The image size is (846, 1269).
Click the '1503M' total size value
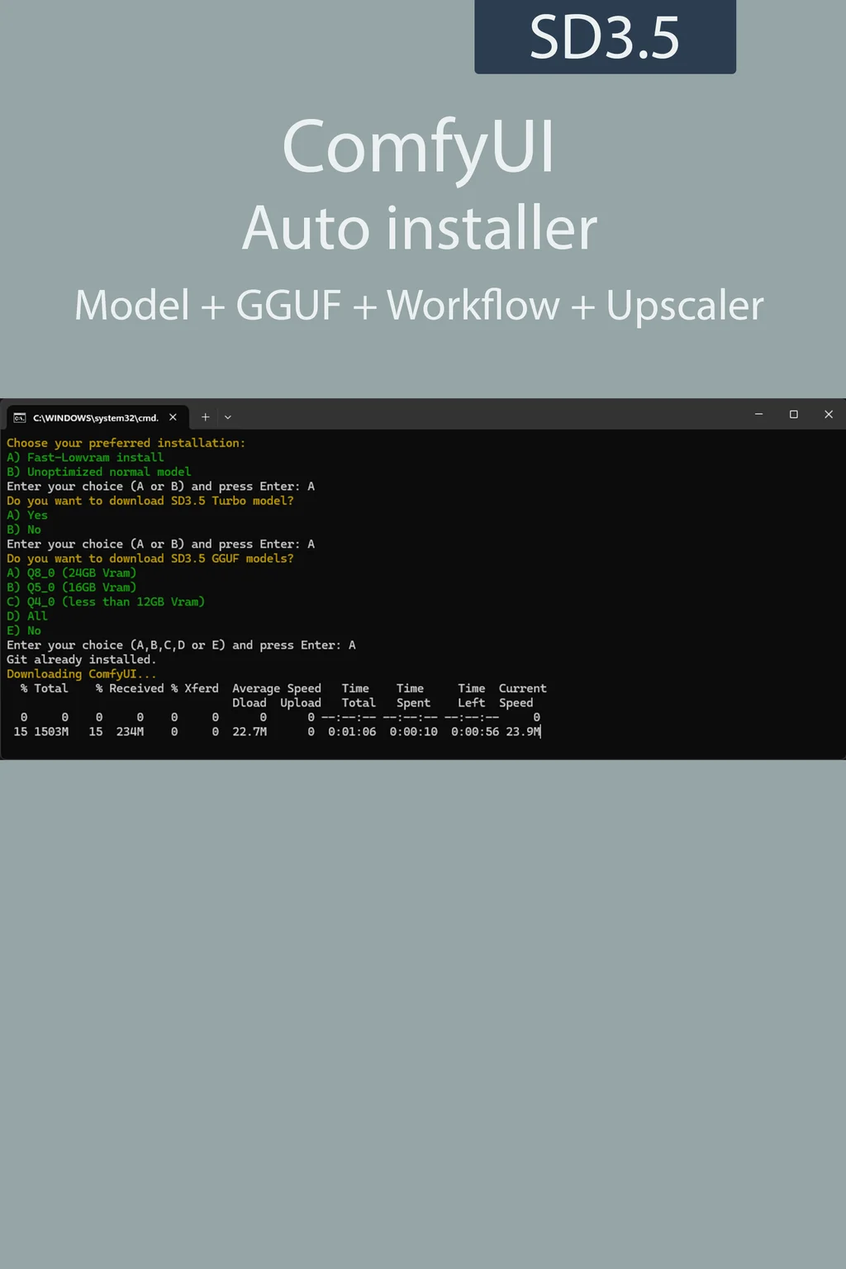point(51,732)
